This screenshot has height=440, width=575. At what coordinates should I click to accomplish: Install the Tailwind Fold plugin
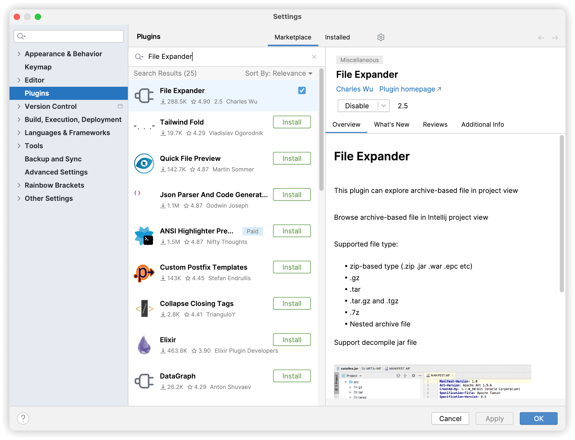(x=292, y=122)
